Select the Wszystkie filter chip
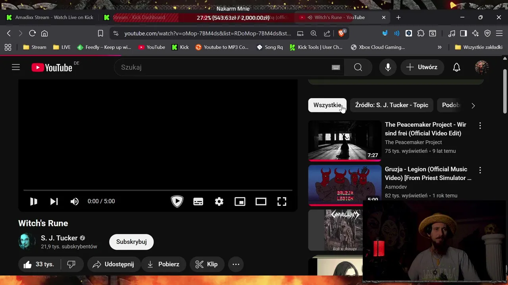The width and height of the screenshot is (508, 285). click(x=327, y=105)
